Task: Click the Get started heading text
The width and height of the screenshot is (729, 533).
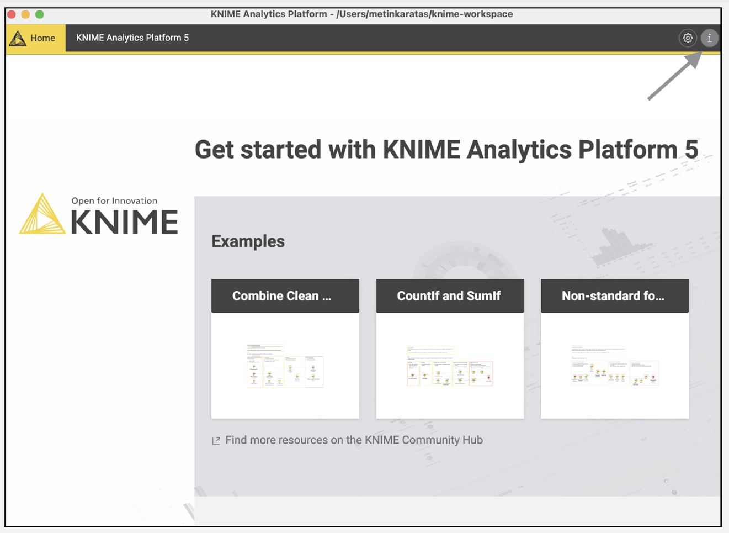Action: coord(447,149)
